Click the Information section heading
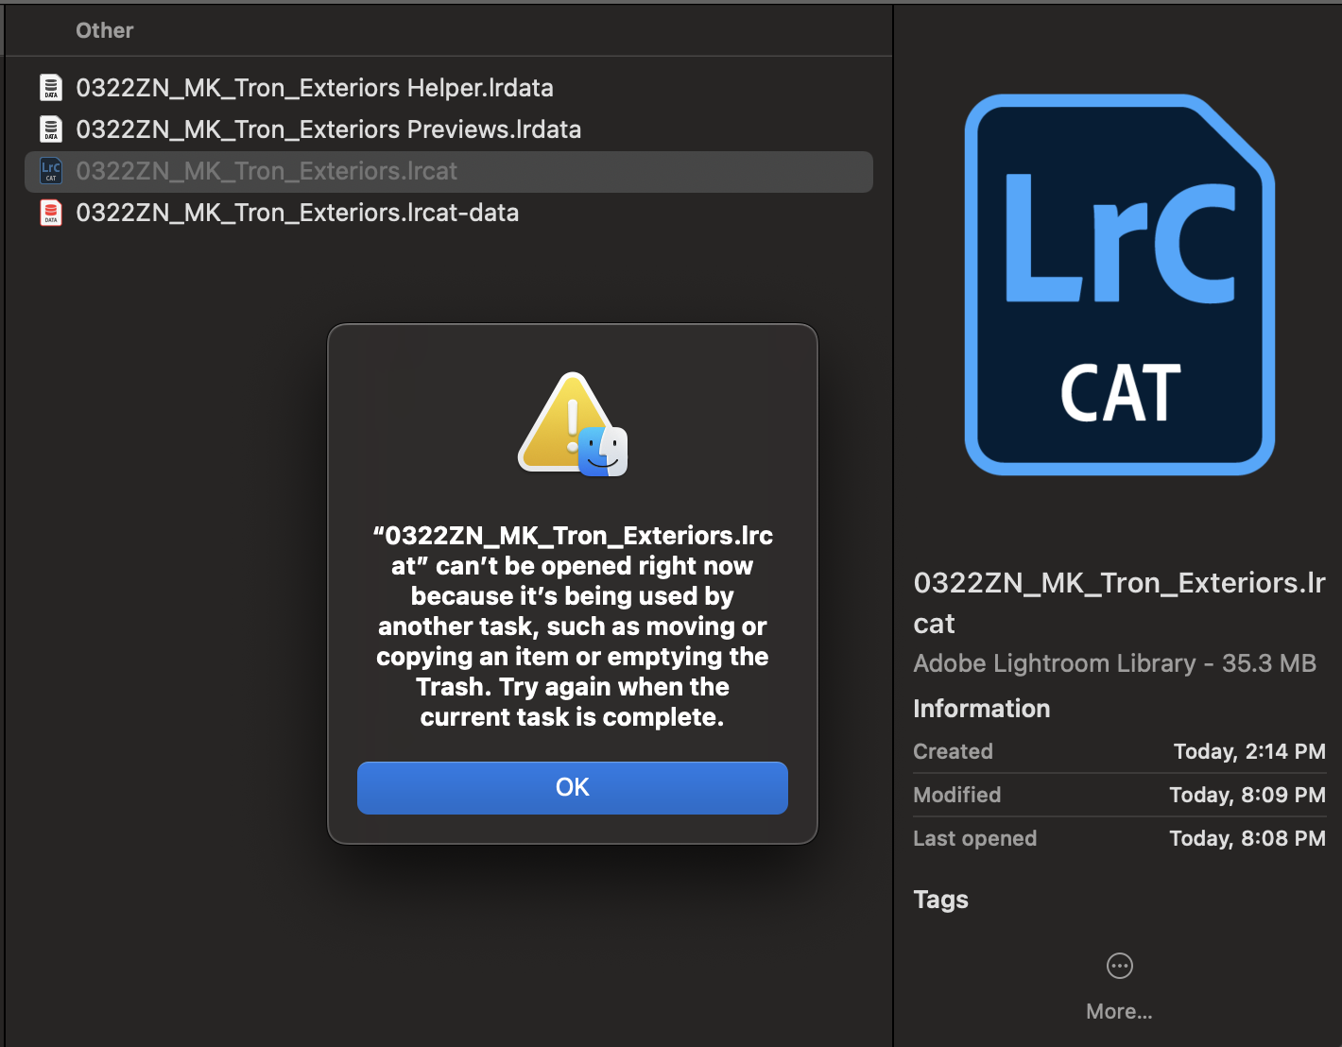This screenshot has height=1047, width=1342. tap(981, 709)
